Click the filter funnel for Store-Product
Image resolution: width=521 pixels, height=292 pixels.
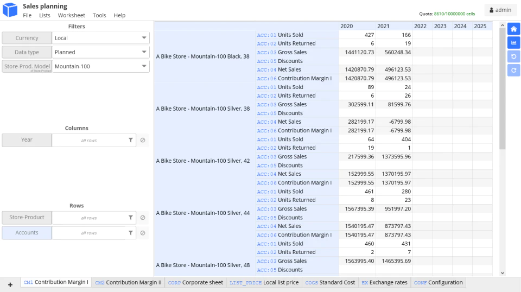(x=131, y=218)
